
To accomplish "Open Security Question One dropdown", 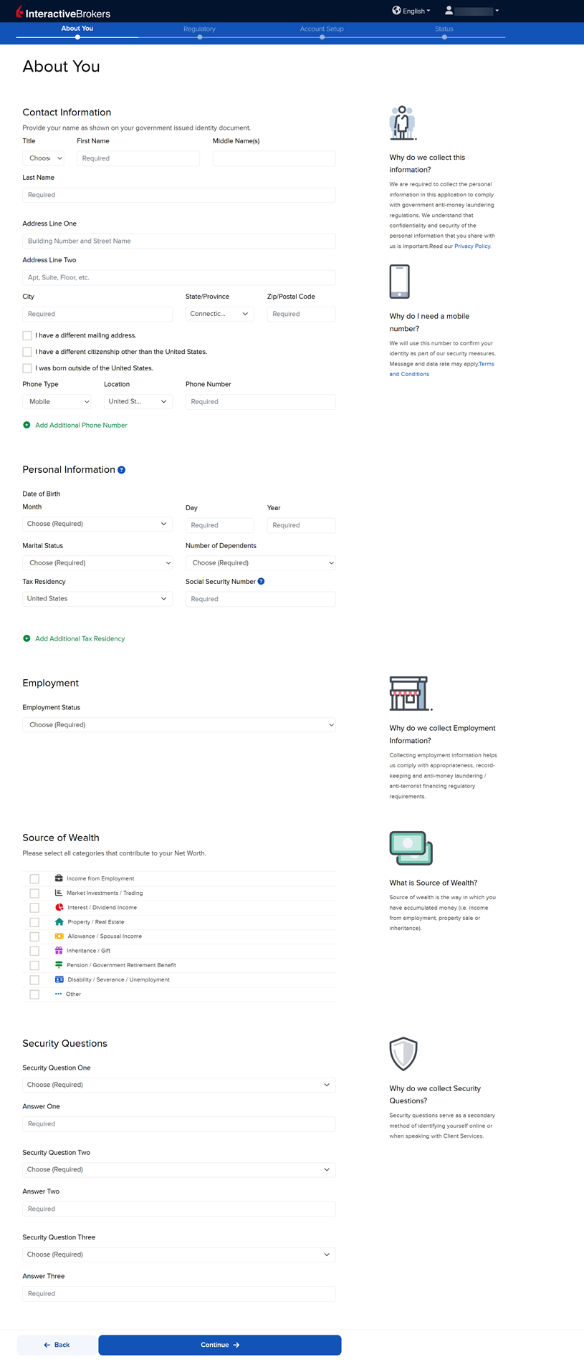I will pos(179,1085).
